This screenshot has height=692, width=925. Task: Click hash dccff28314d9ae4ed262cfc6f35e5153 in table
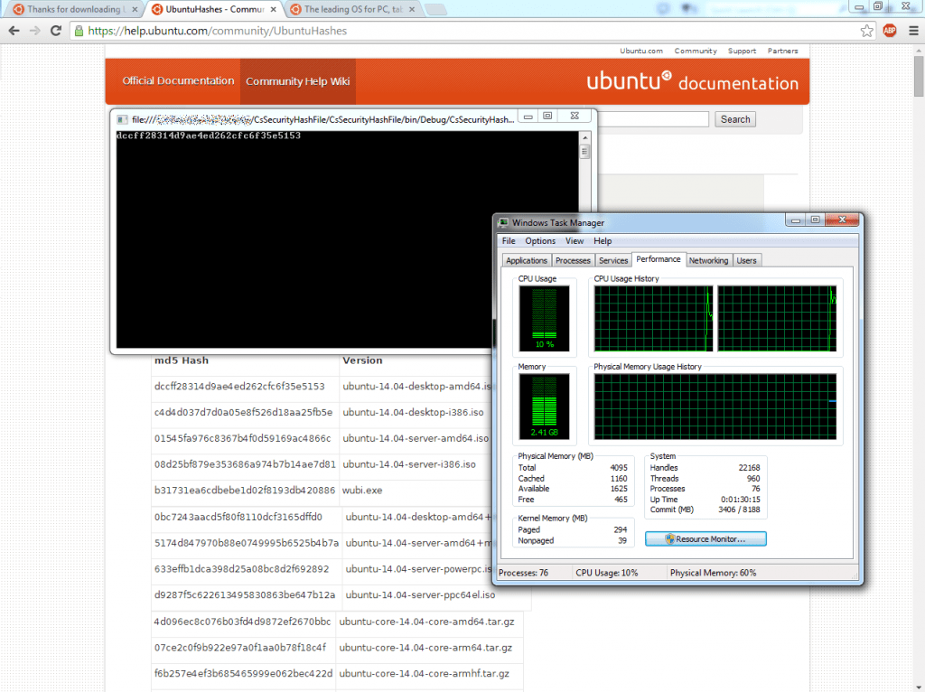pyautogui.click(x=239, y=387)
